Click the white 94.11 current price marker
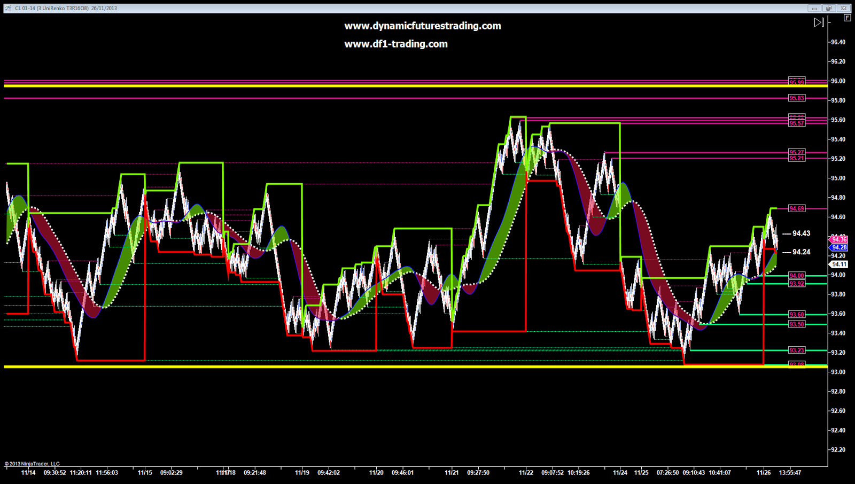 (839, 264)
